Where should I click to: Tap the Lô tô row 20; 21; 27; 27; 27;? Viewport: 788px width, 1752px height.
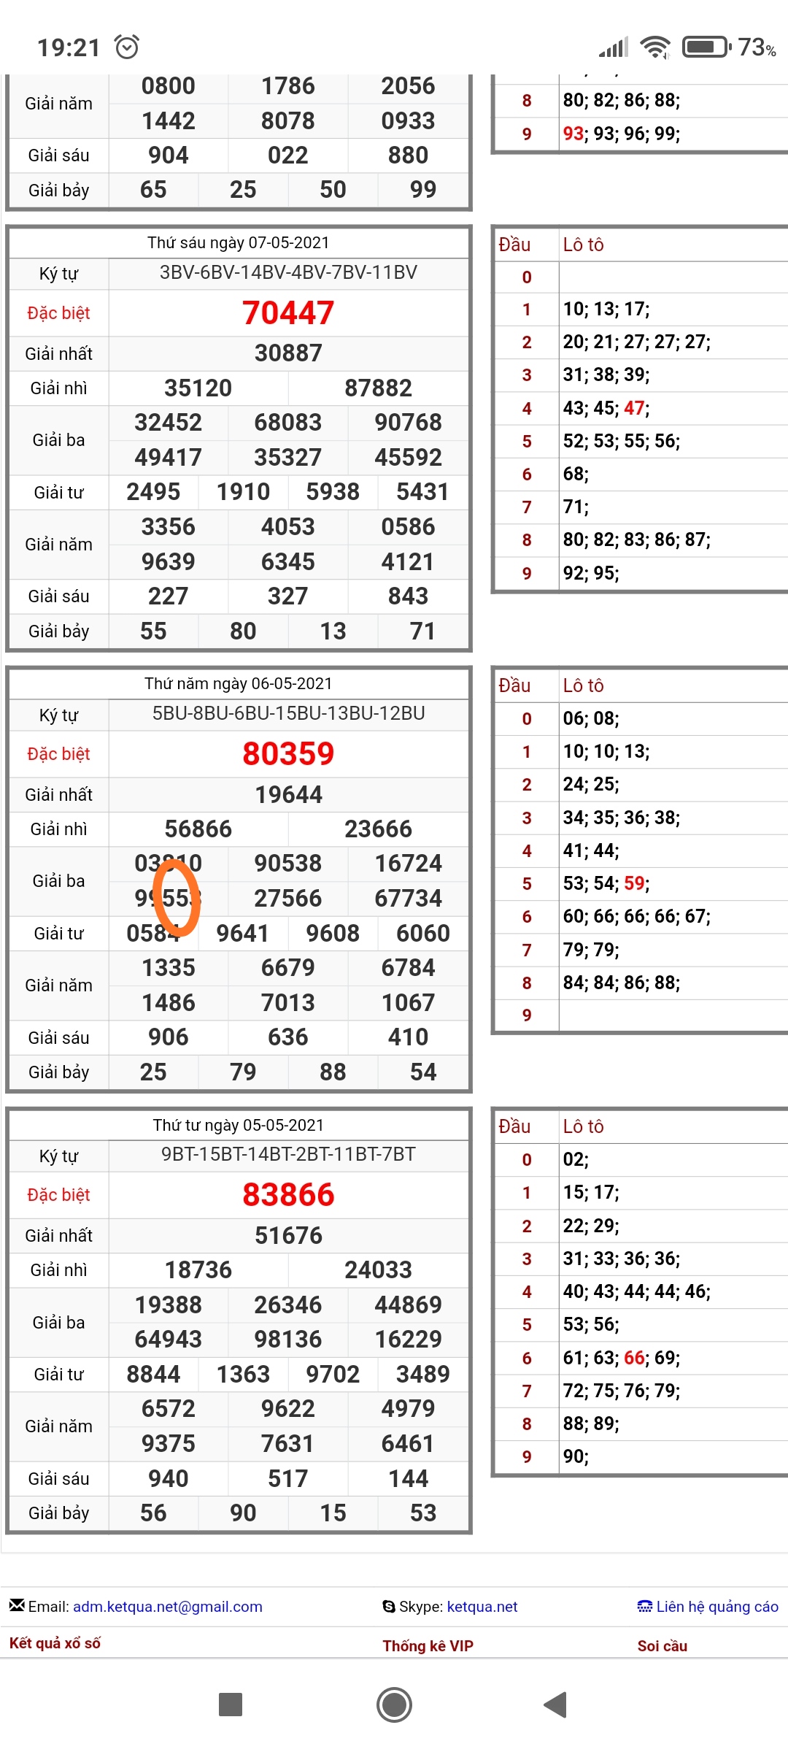[x=636, y=342]
